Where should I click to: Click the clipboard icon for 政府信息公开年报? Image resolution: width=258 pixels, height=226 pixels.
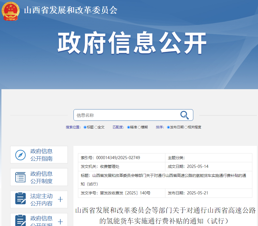click(20, 220)
